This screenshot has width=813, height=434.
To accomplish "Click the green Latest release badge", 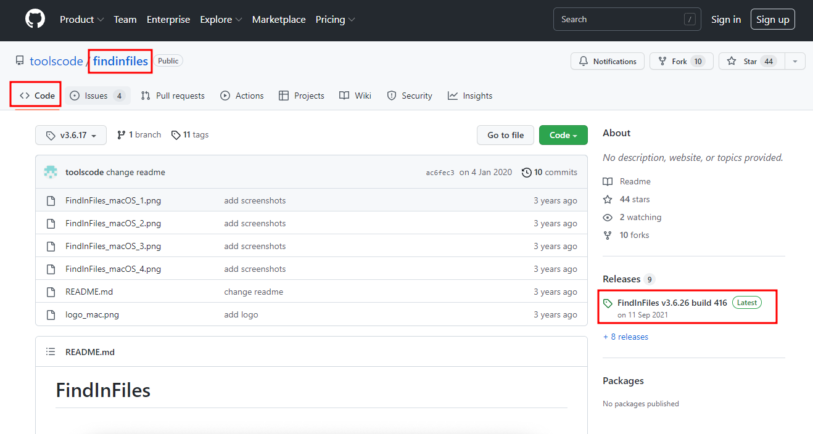I will coord(747,303).
